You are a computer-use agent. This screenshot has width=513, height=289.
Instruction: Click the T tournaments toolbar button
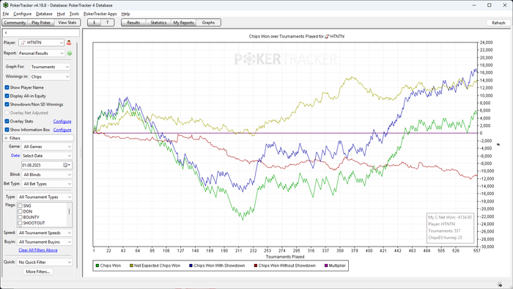pyautogui.click(x=107, y=23)
